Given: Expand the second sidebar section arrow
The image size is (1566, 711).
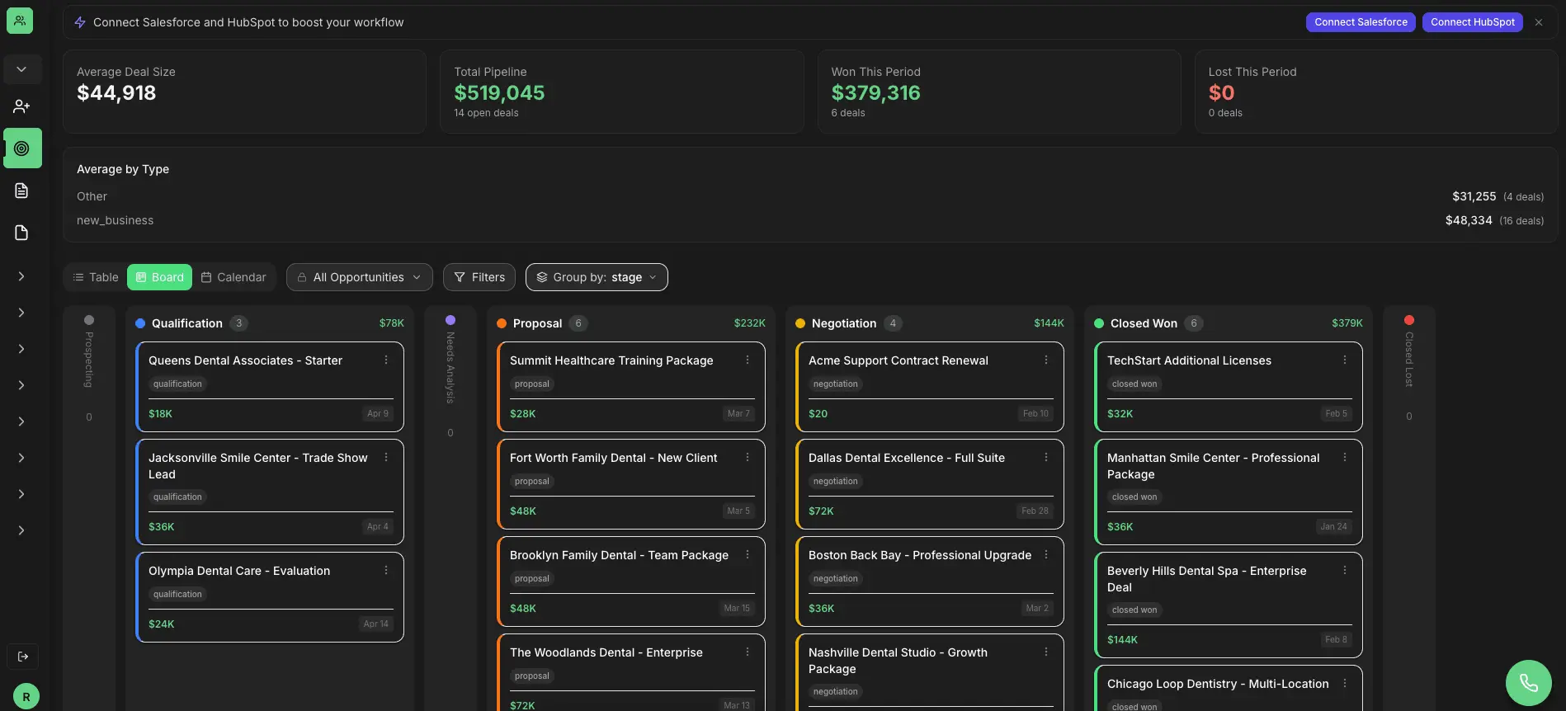Looking at the screenshot, I should pos(21,313).
